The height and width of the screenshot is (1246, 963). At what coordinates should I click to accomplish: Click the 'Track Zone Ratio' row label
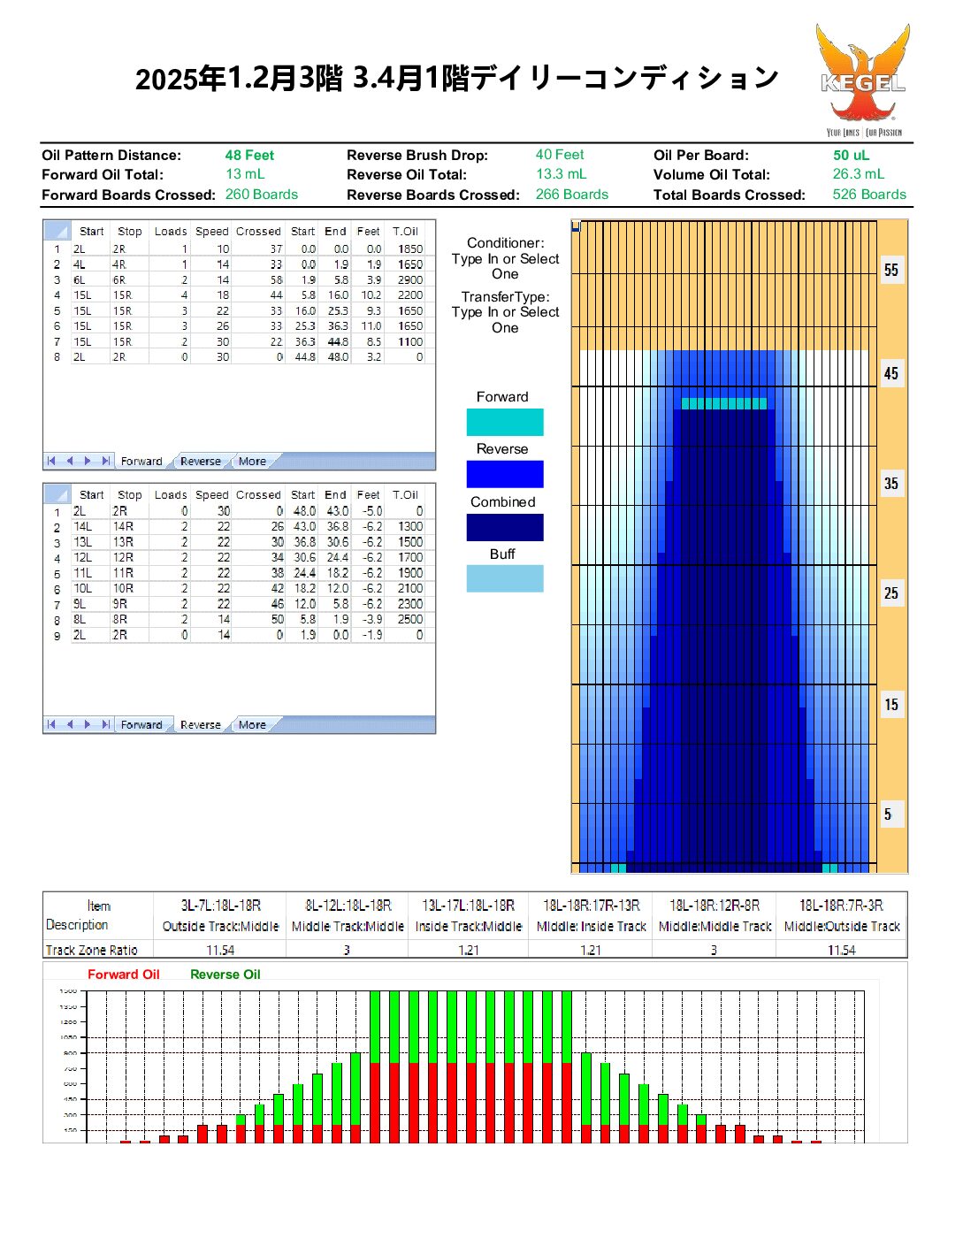click(x=92, y=951)
